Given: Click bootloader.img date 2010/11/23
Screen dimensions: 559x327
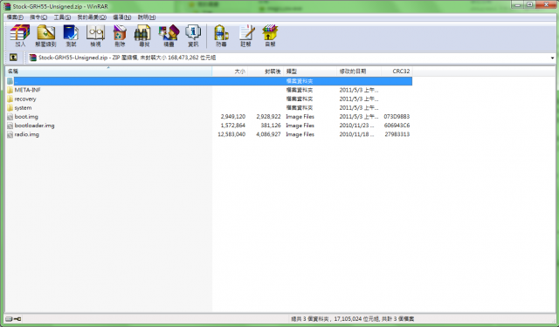Looking at the screenshot, I should point(356,126).
